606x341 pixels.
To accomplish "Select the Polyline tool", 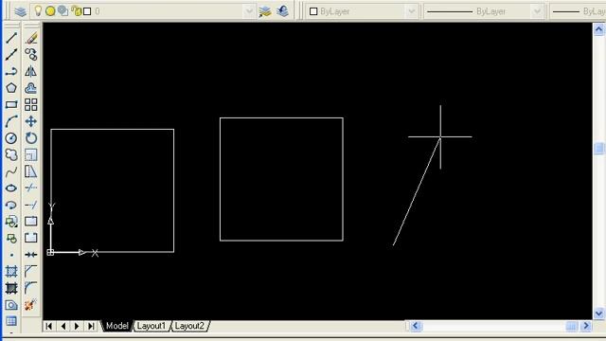I will 11,72.
